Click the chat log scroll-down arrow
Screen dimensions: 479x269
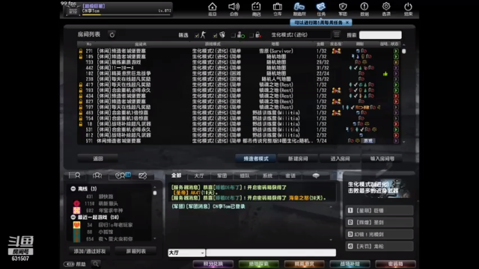click(x=331, y=240)
